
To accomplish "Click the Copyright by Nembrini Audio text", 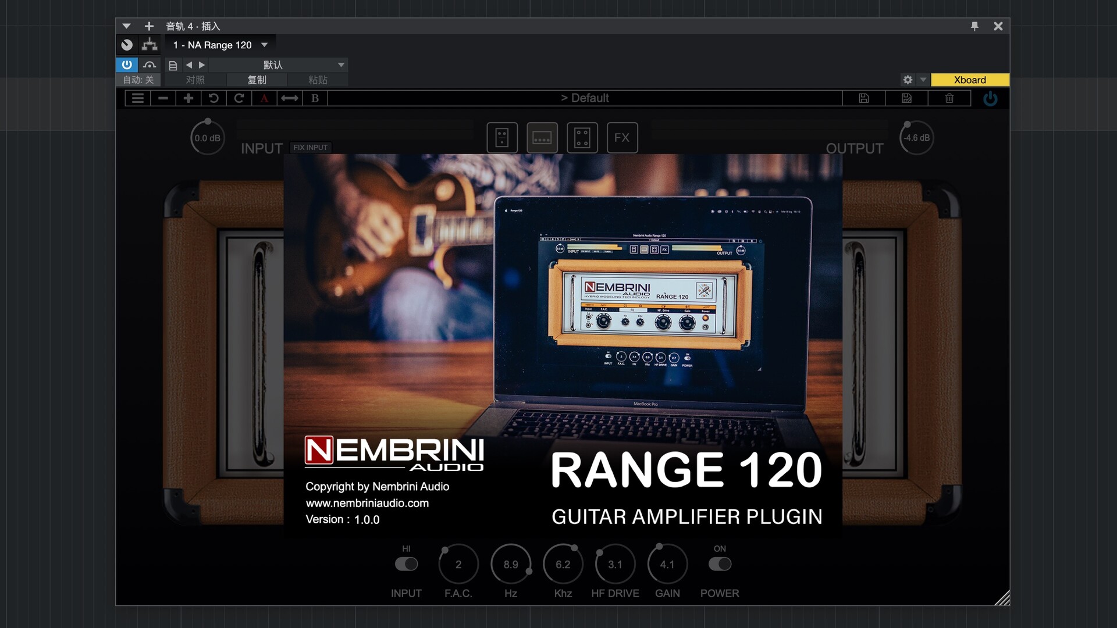I will [378, 486].
